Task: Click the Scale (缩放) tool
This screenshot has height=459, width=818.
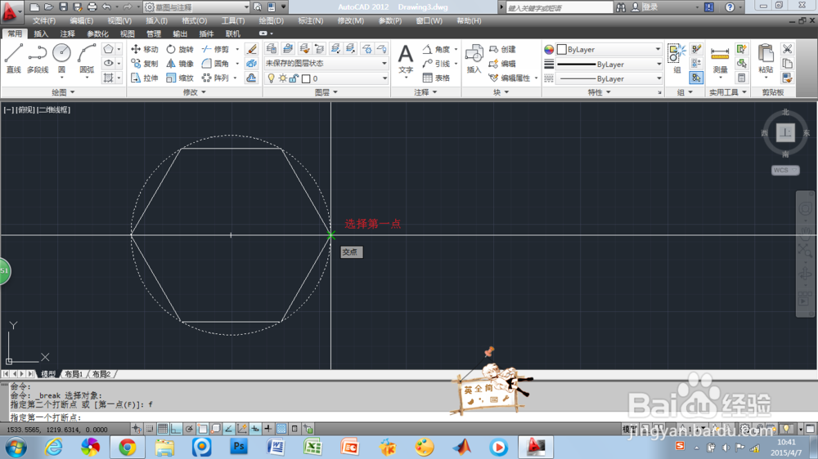Action: coord(180,78)
